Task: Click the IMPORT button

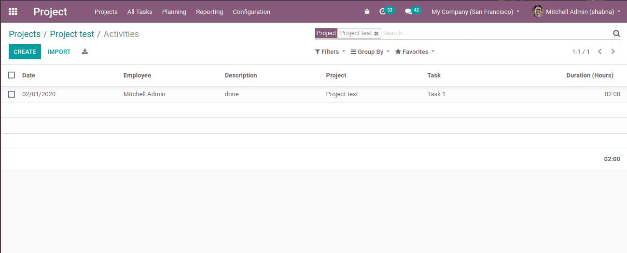Action: tap(59, 51)
